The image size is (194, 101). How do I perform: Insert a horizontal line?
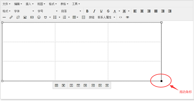point(4,17)
